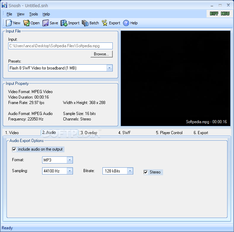This screenshot has width=234, height=232.
Task: Click the Frequency: 22050 Hz text
Action: [26, 119]
